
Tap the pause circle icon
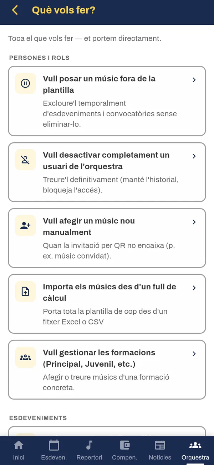[x=25, y=83]
